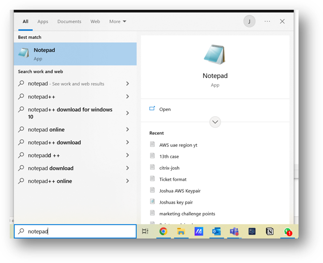Select the notepad++ online suggestion
323x263 pixels.
point(75,181)
